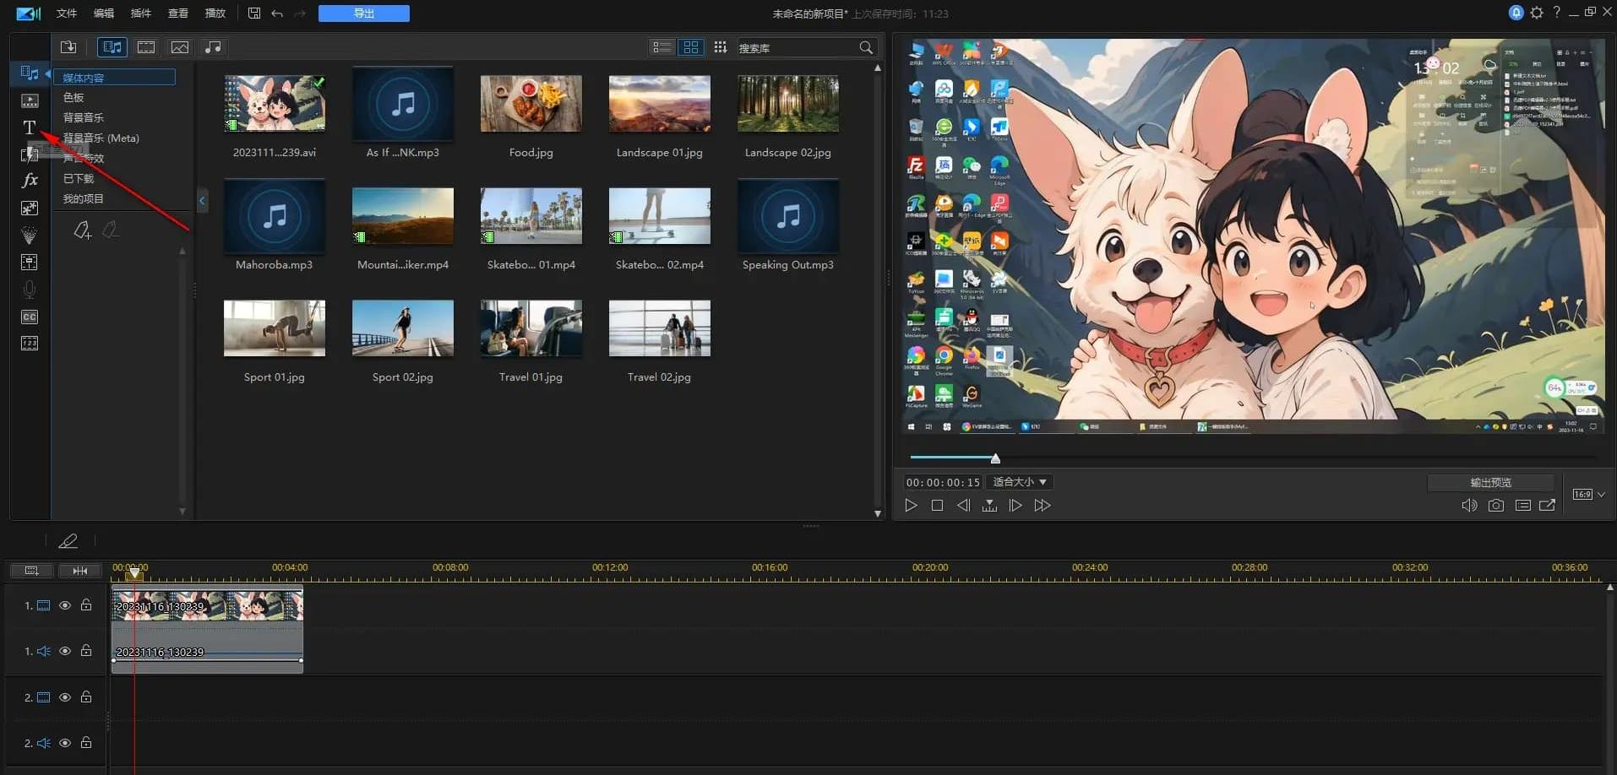
Task: Open the Title Room T icon
Action: click(x=30, y=127)
